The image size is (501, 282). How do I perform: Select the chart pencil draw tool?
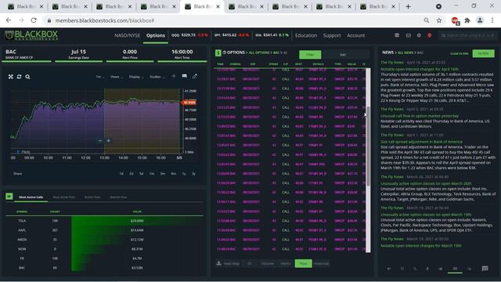[195, 76]
